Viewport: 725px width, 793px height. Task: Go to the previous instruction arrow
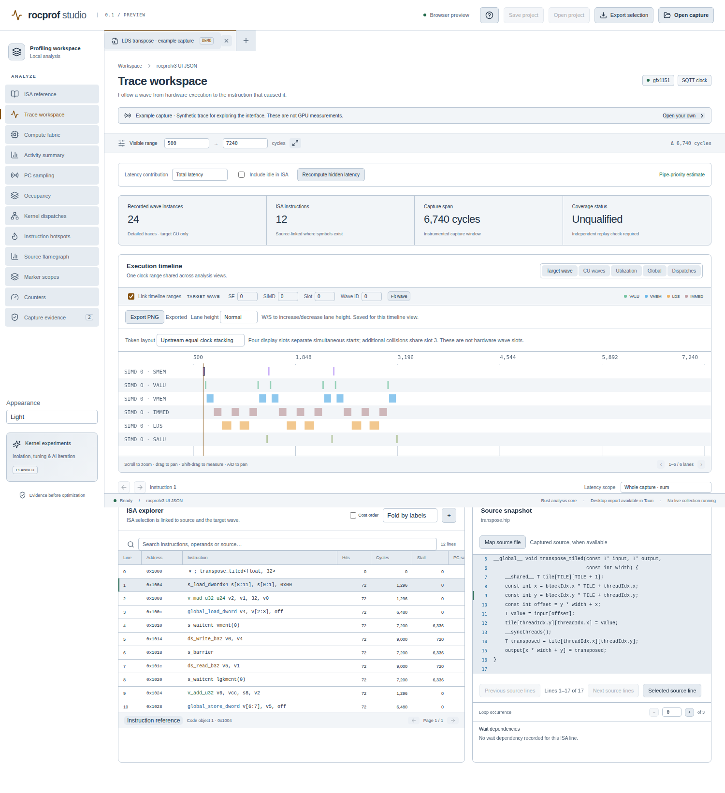pyautogui.click(x=124, y=487)
